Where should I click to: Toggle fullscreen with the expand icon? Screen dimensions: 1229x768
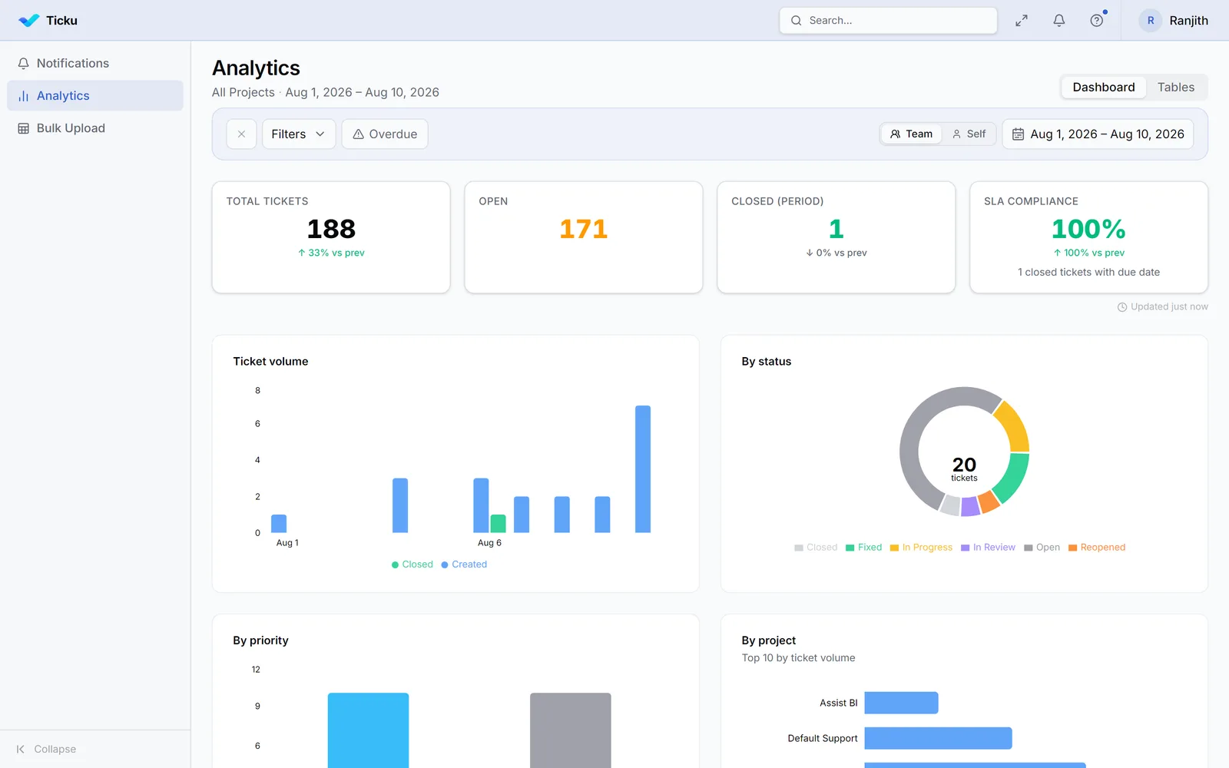click(1022, 21)
